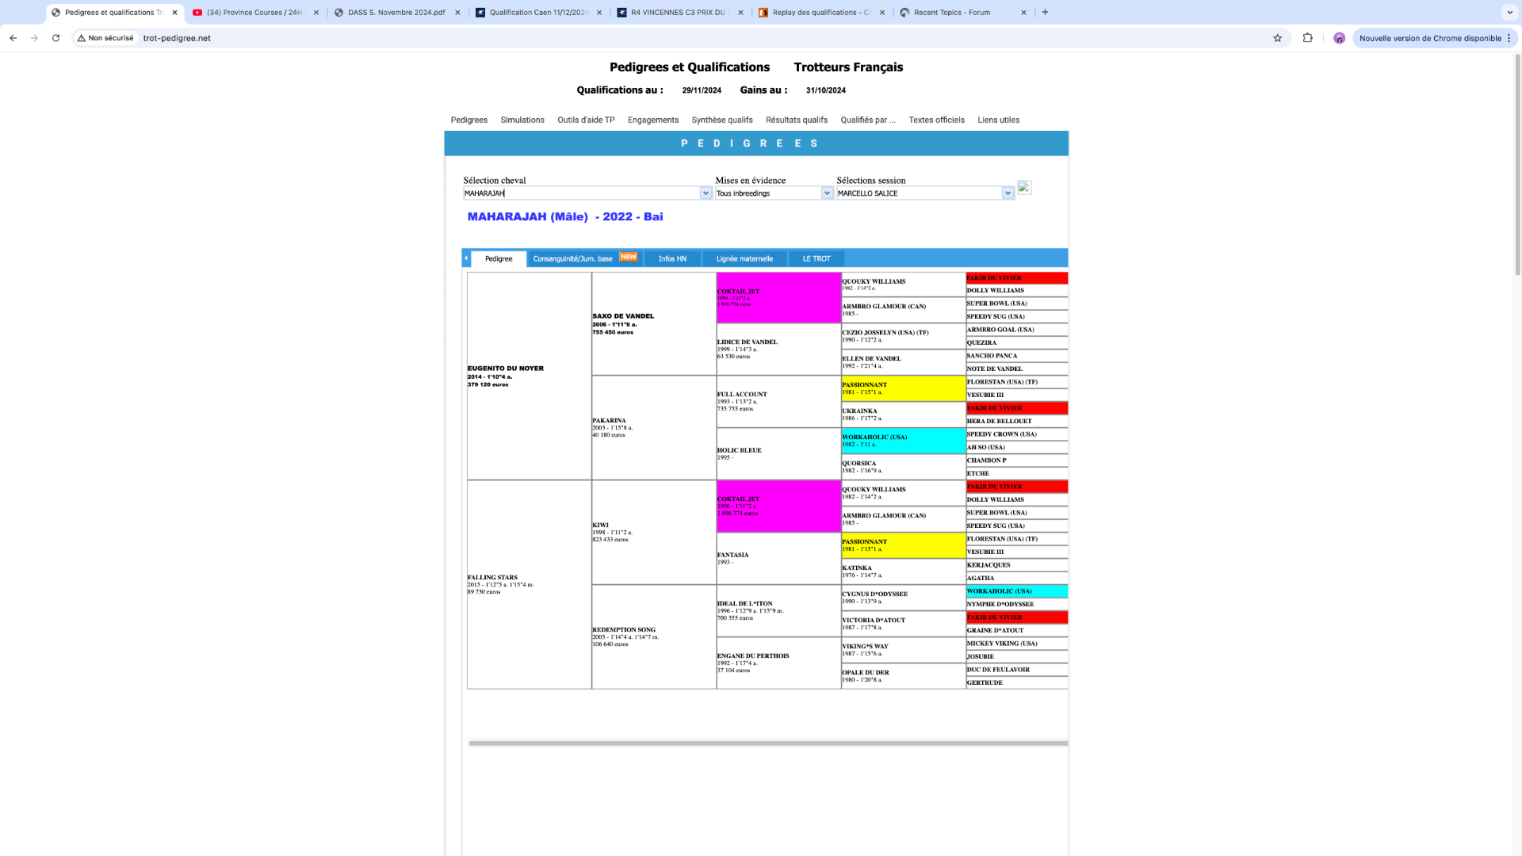This screenshot has width=1522, height=856.
Task: Click the FALLING STARS dam cell
Action: [x=529, y=584]
